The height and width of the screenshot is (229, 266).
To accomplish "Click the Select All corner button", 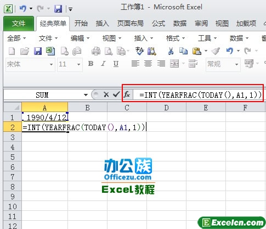I will click(13, 107).
